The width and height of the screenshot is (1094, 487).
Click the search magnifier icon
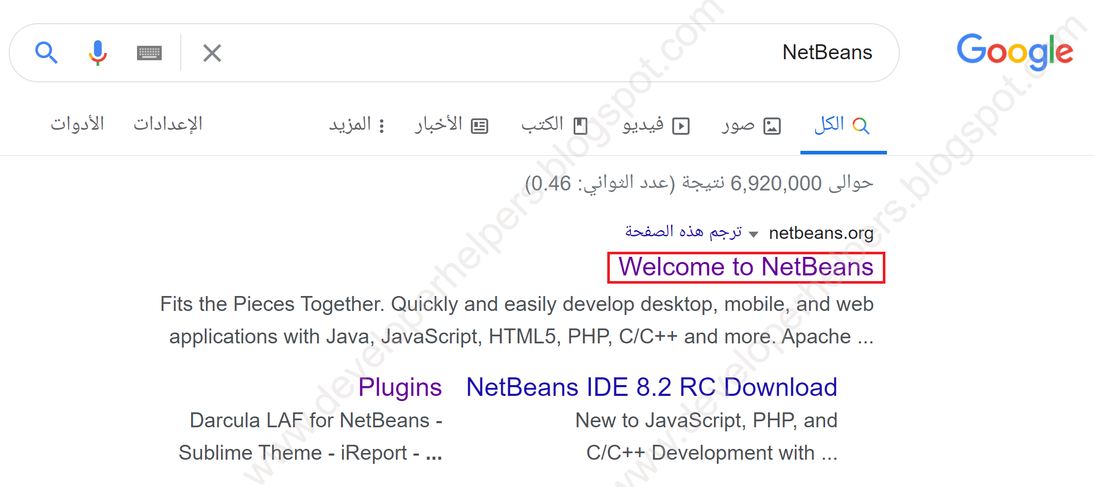point(46,52)
